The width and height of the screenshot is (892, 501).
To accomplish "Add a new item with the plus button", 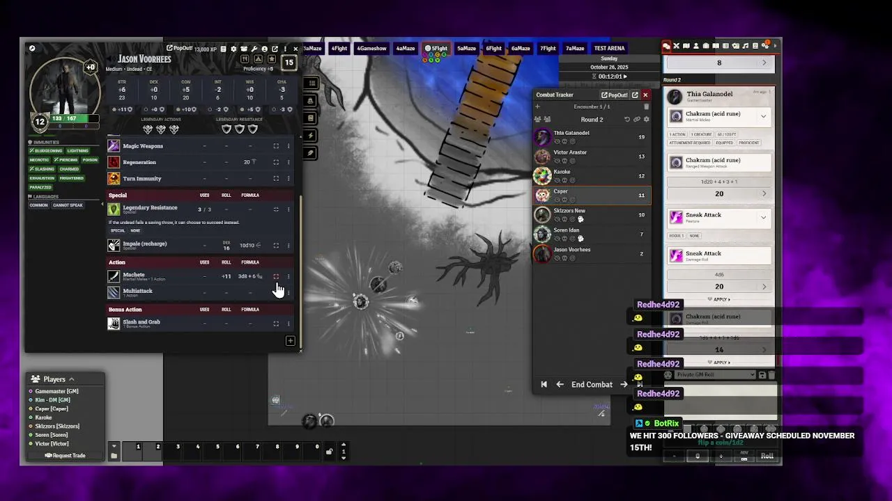I will coord(290,341).
